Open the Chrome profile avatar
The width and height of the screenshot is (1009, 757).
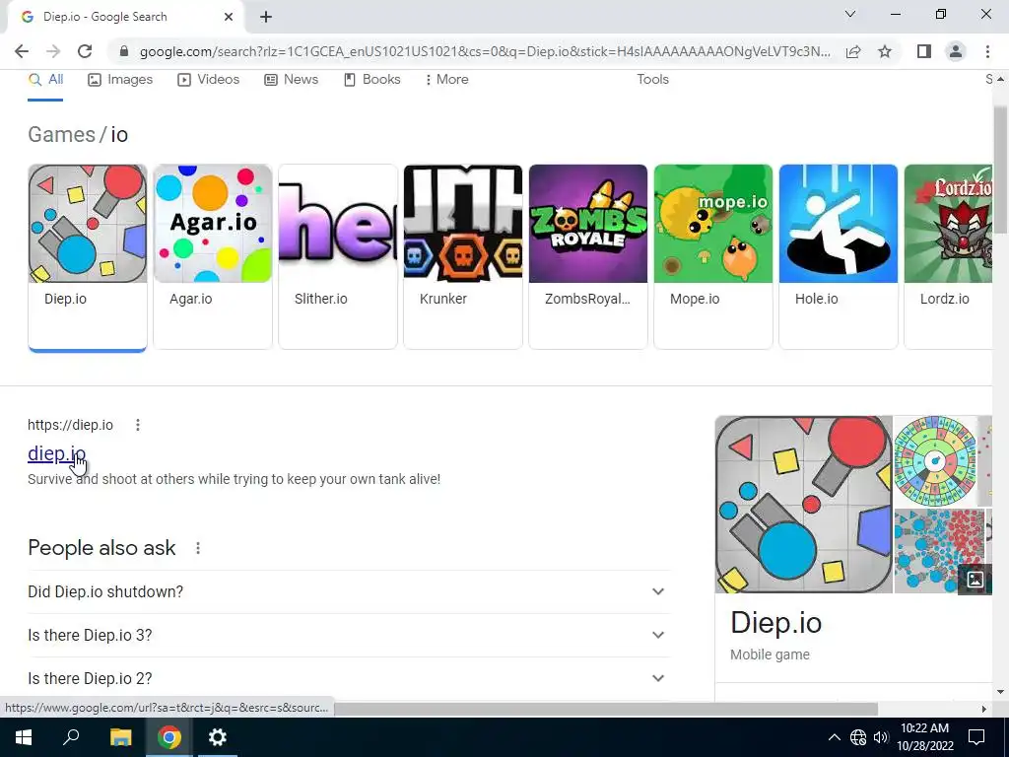[x=956, y=51]
